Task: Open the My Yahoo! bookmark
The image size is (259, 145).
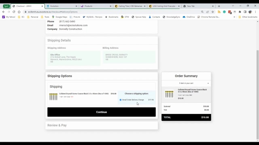Action: [x=8, y=17]
